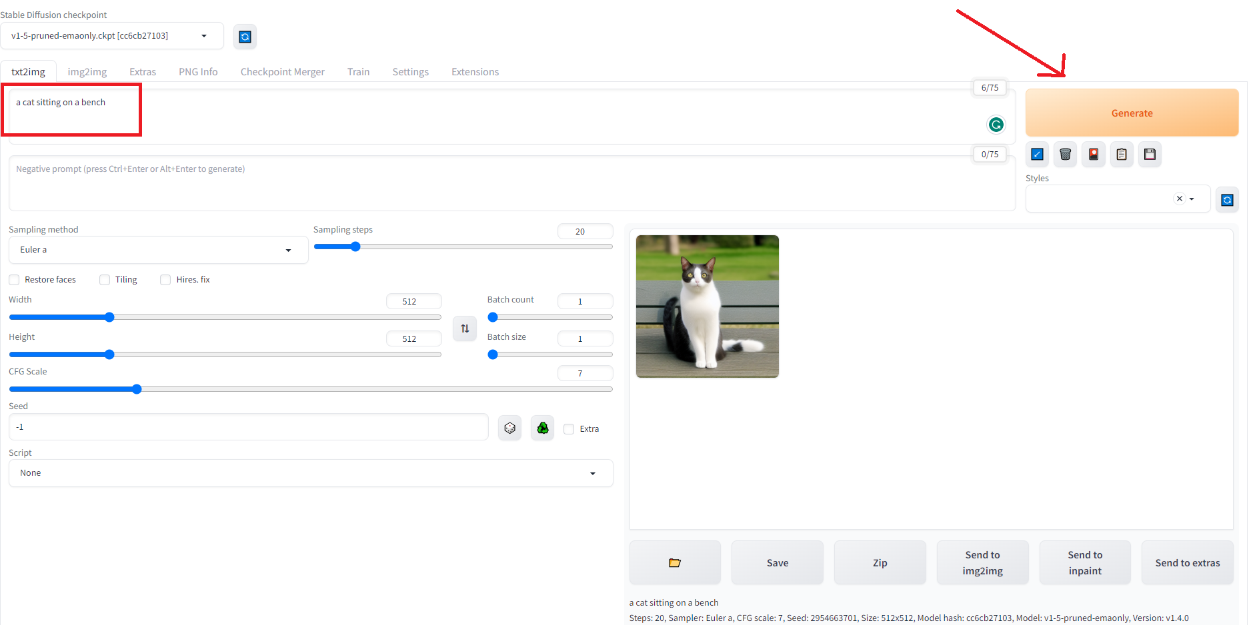Click the floppy disk save style icon
Viewport: 1251px width, 625px height.
tap(1150, 155)
